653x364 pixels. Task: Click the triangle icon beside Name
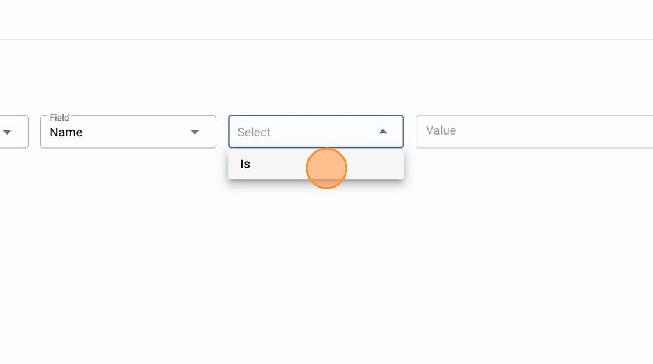(x=195, y=132)
